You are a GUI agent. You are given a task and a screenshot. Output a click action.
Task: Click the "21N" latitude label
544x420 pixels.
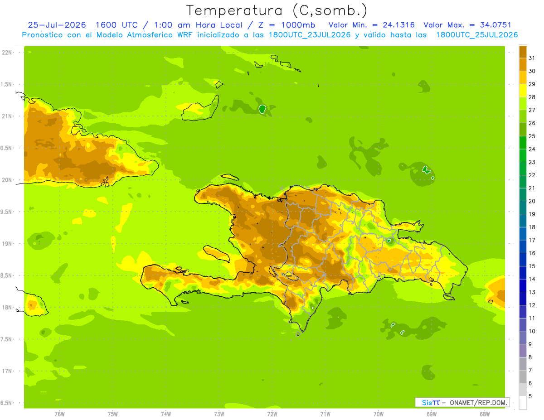pos(7,116)
